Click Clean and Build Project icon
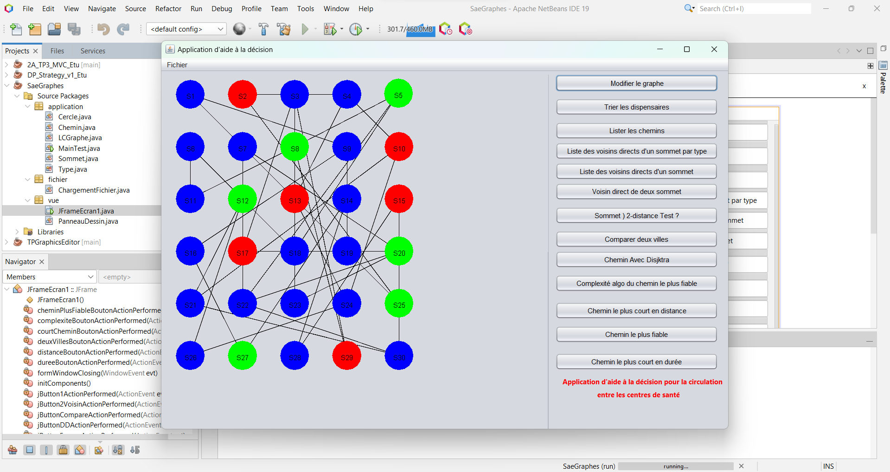 click(x=283, y=29)
